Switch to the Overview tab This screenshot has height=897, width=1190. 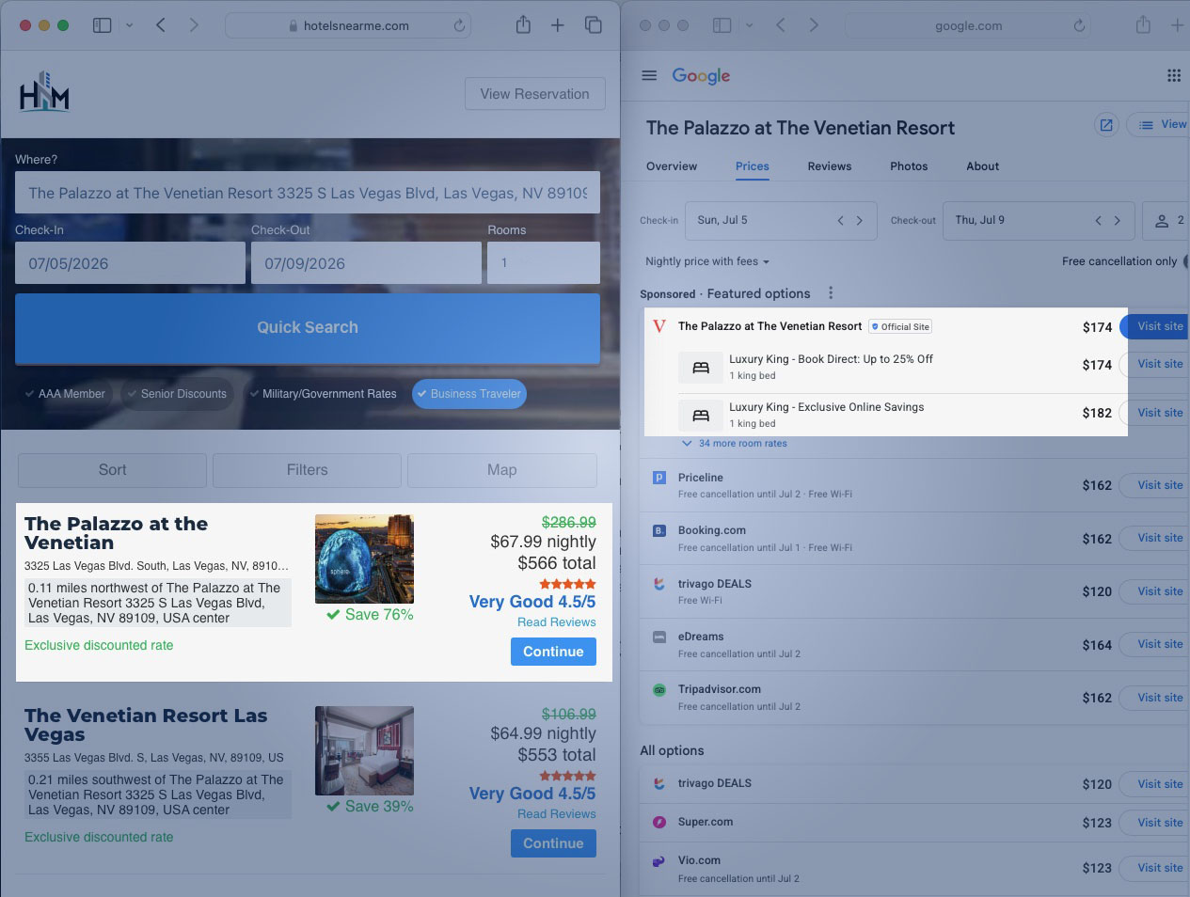click(672, 166)
